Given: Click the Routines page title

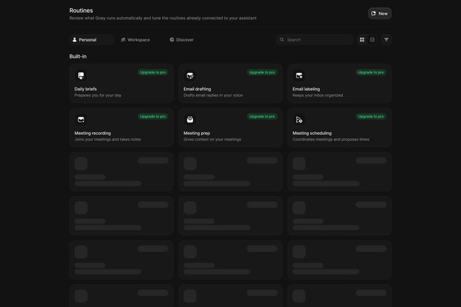Looking at the screenshot, I should [x=81, y=11].
